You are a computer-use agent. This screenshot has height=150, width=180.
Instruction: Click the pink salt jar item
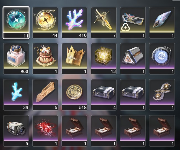point(16,59)
